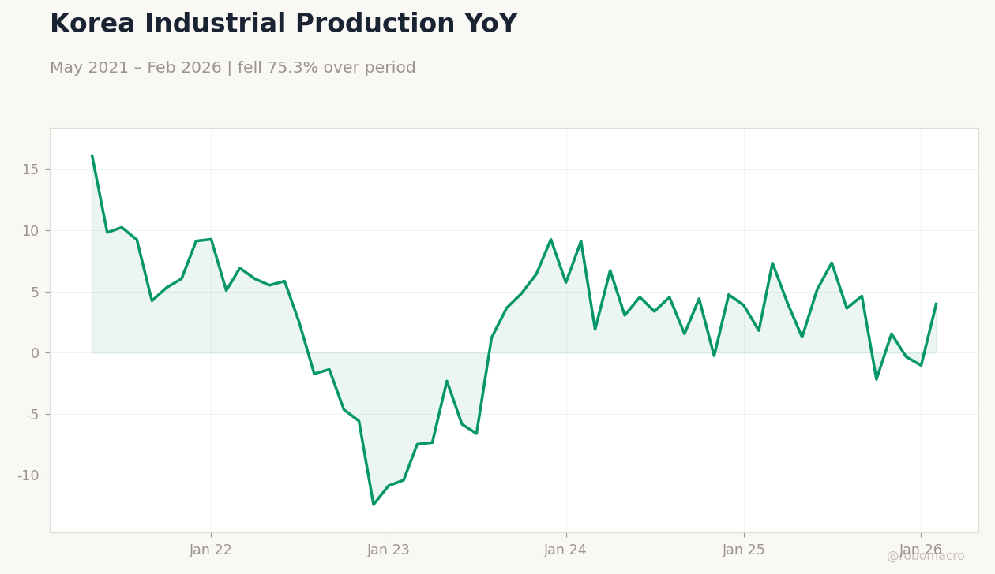Viewport: 995px width, 574px height.
Task: Click the subtitle May 2021 – Feb 2026
Action: pos(135,68)
